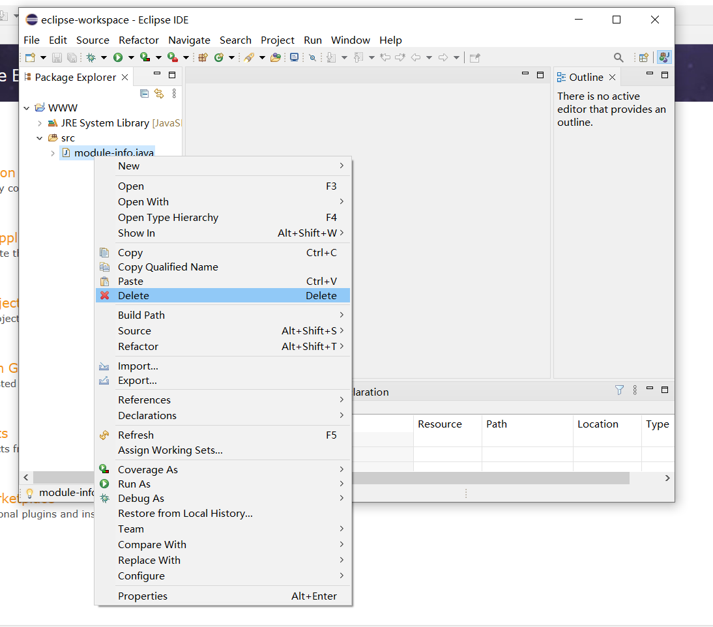This screenshot has width=713, height=627.
Task: Click the bottom view horizontal scrollbar
Action: pos(491,478)
